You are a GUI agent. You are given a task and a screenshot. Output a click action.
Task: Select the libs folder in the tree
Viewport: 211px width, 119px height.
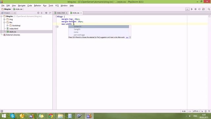10,22
